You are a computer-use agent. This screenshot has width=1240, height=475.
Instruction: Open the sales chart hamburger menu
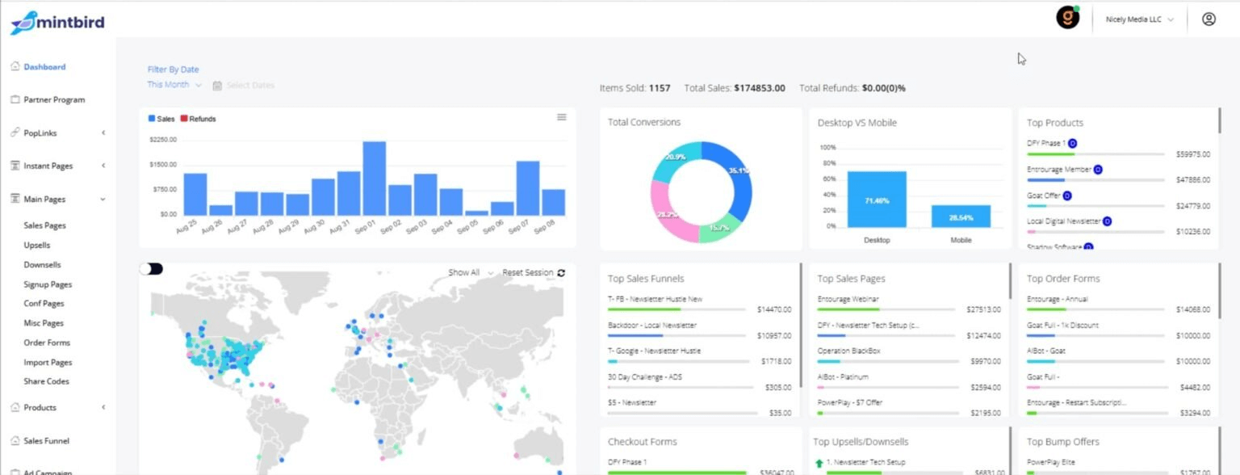562,118
